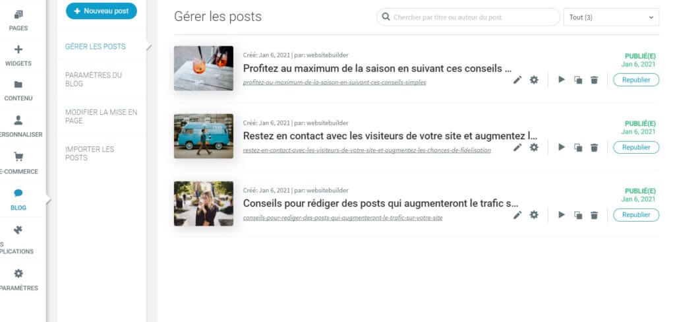
Task: Open 'Importer les posts' menu item
Action: coord(102,154)
